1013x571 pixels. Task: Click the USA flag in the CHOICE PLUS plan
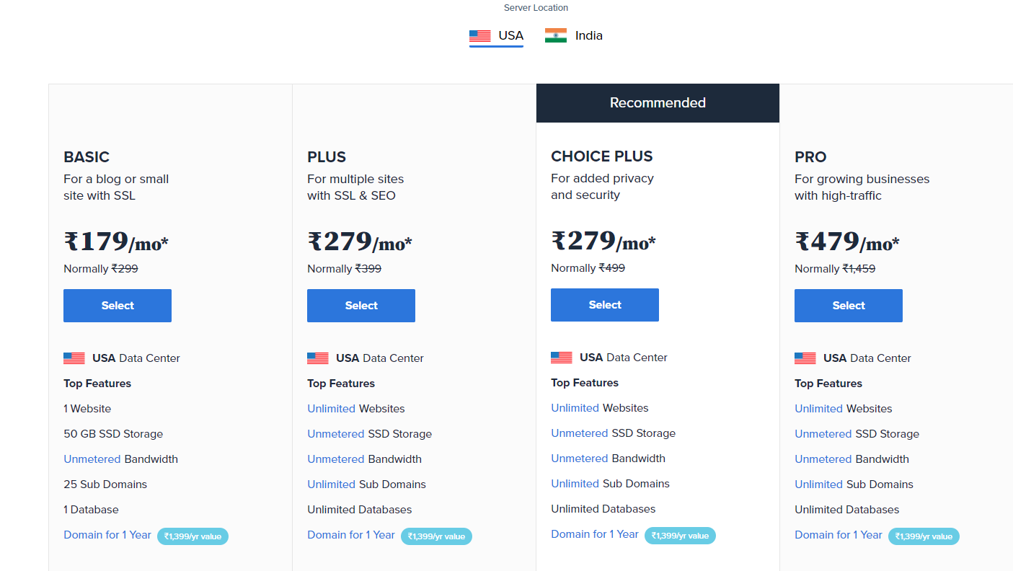click(x=562, y=358)
